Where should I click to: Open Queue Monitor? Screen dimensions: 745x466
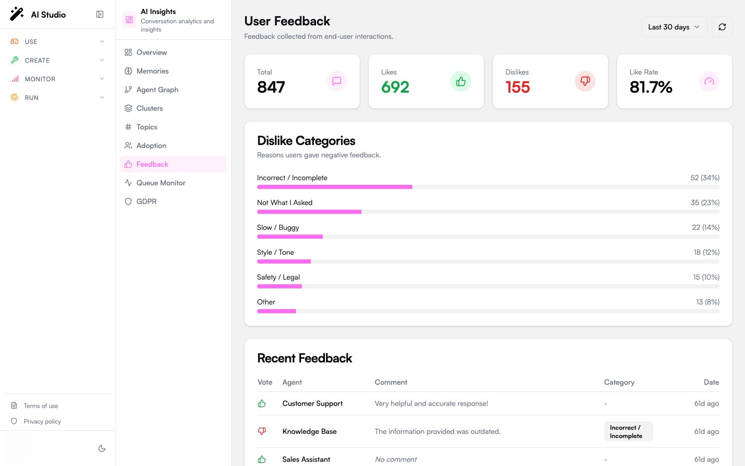point(173,183)
